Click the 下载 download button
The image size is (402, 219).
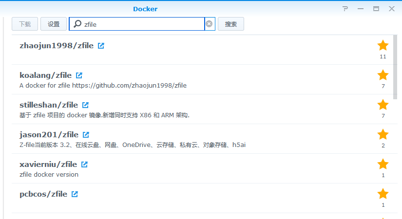click(25, 24)
